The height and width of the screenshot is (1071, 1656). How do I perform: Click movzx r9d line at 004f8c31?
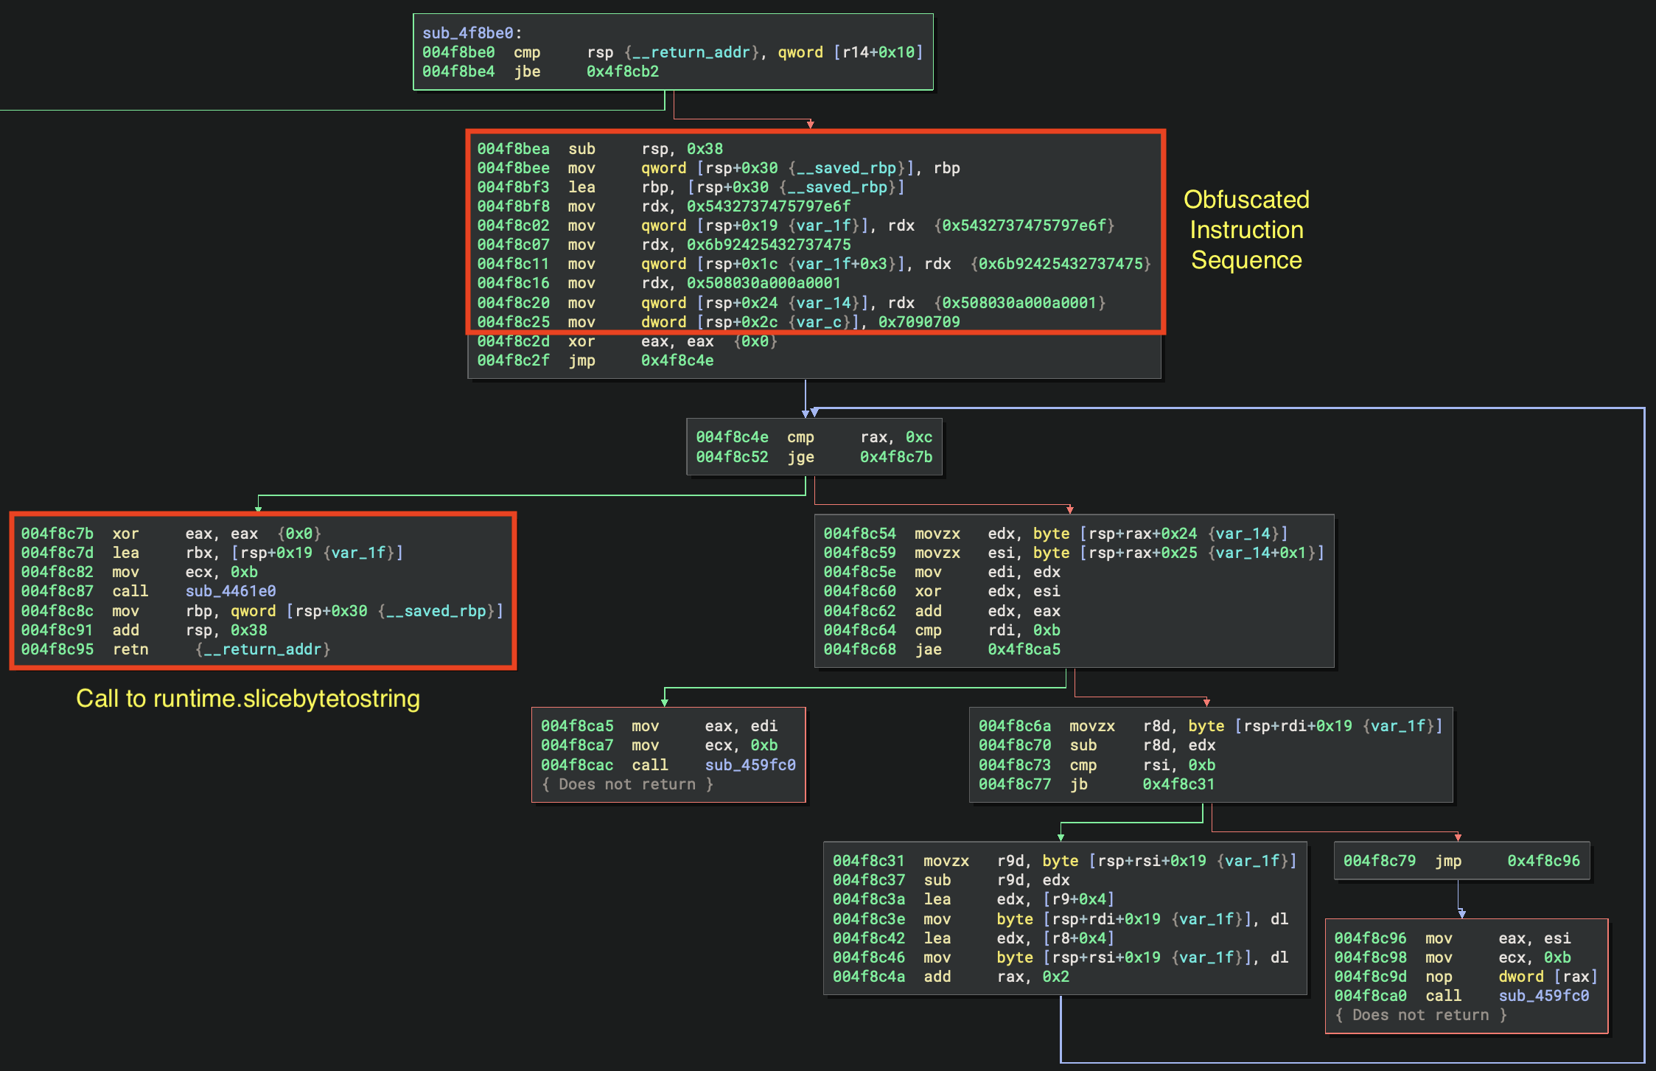1064,861
